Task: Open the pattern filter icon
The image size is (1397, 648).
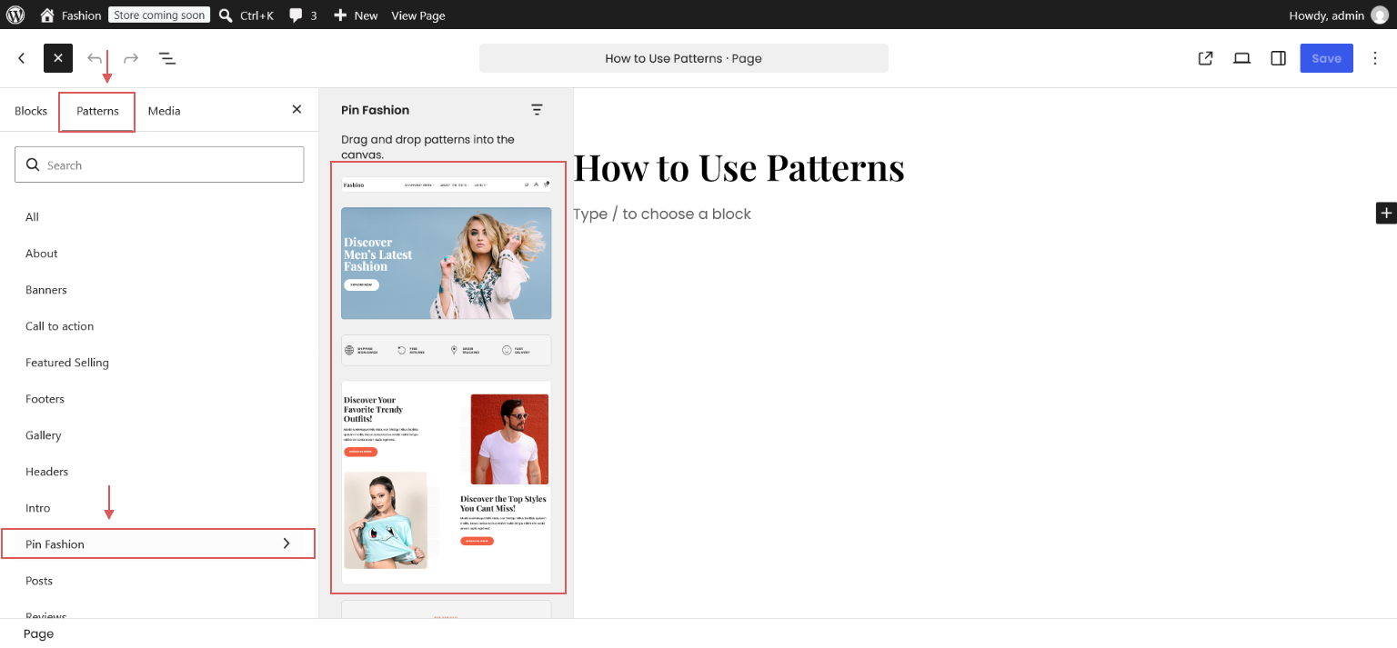Action: 537,110
